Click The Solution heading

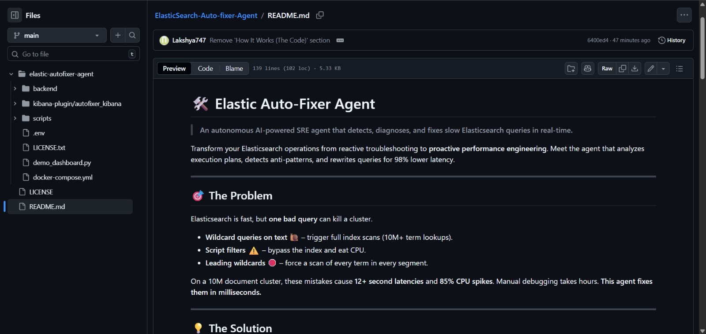click(240, 328)
